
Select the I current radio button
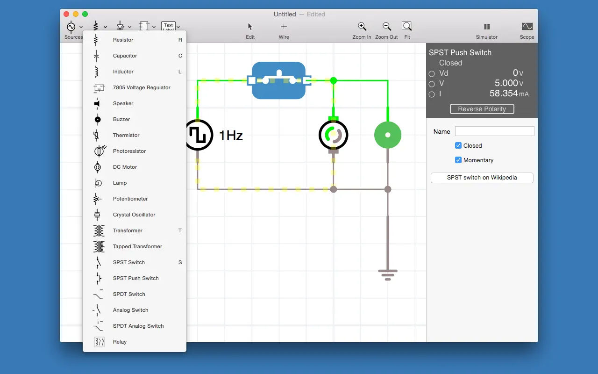coord(432,94)
